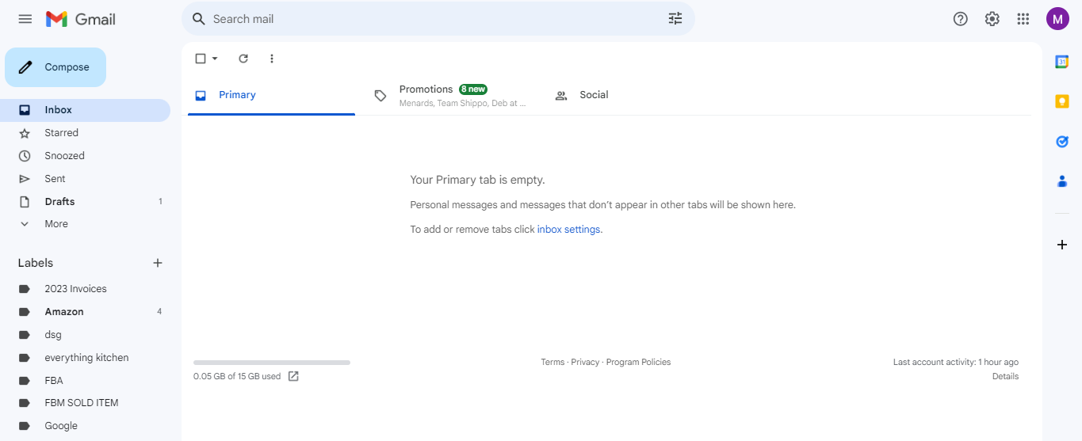Open Settings gear icon
The image size is (1082, 441).
pos(992,19)
